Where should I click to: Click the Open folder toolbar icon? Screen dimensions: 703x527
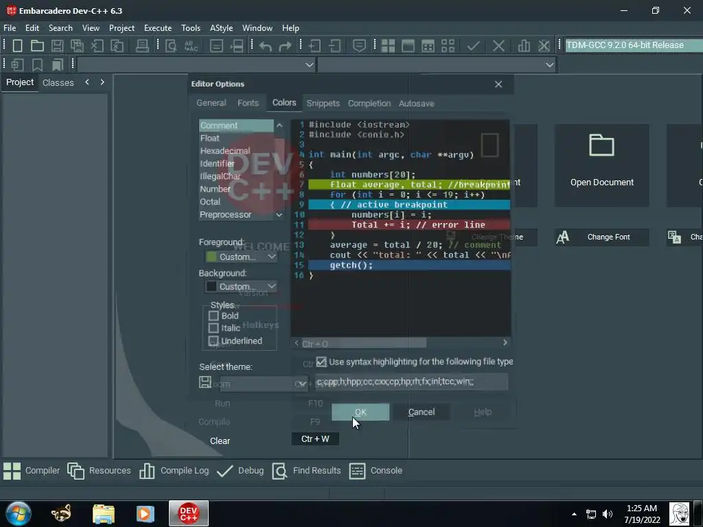pos(37,46)
